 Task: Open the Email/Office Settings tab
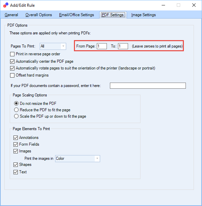77,15
